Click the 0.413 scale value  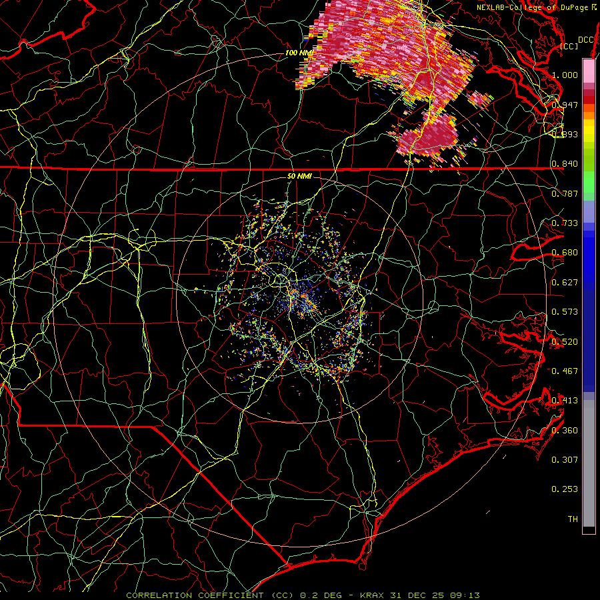[x=565, y=401]
